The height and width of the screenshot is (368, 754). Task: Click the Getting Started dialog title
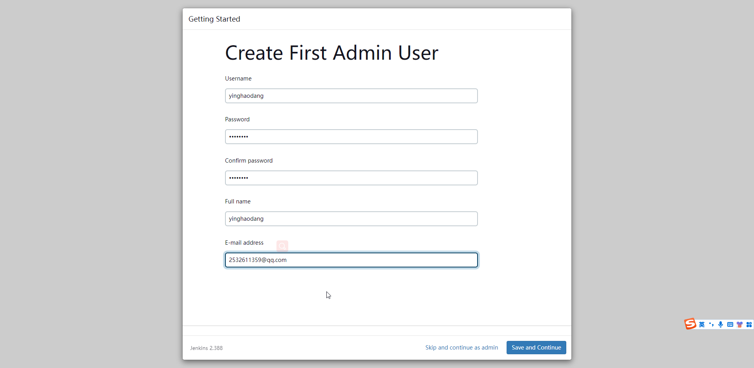(x=214, y=19)
